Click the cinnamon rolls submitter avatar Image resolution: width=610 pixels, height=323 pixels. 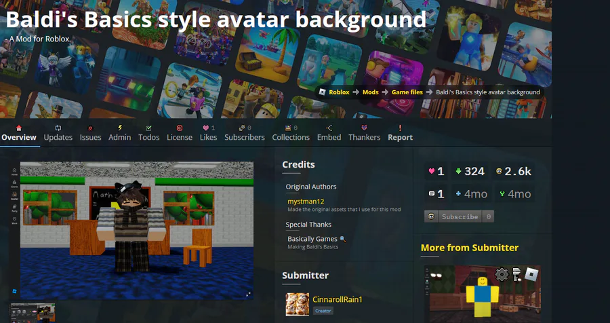click(x=298, y=304)
